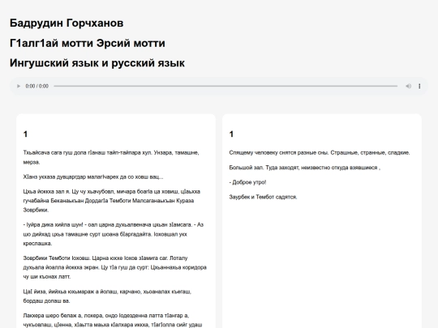Seek along the audio progress bar
The image size is (438, 328).
click(x=225, y=86)
